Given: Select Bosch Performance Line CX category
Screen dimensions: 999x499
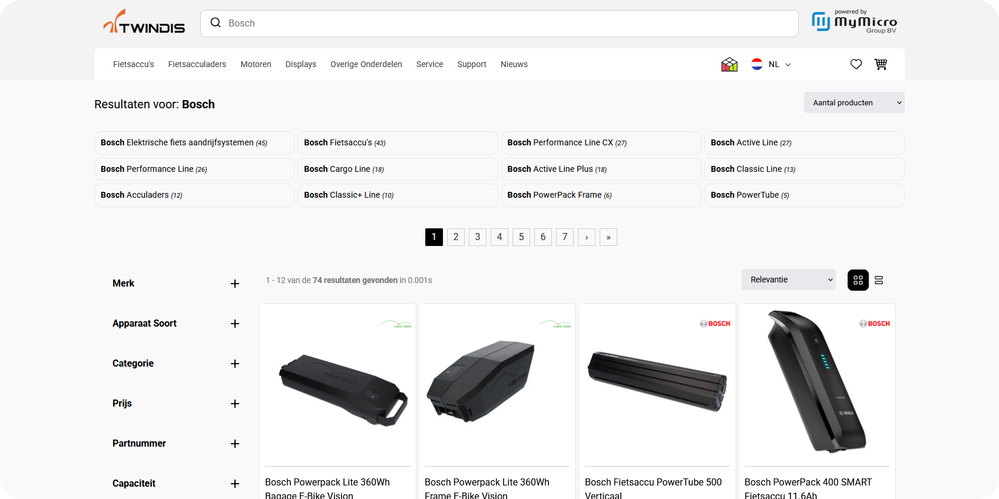Looking at the screenshot, I should [x=601, y=143].
